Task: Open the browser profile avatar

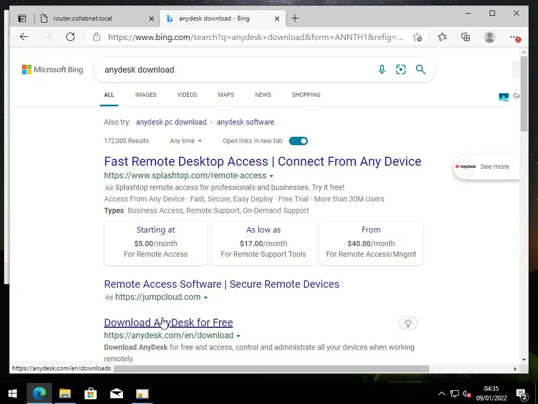Action: tap(490, 37)
